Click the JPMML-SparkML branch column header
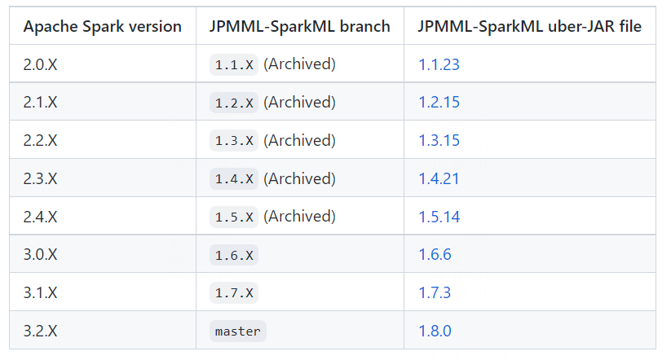This screenshot has height=360, width=671. [x=299, y=27]
